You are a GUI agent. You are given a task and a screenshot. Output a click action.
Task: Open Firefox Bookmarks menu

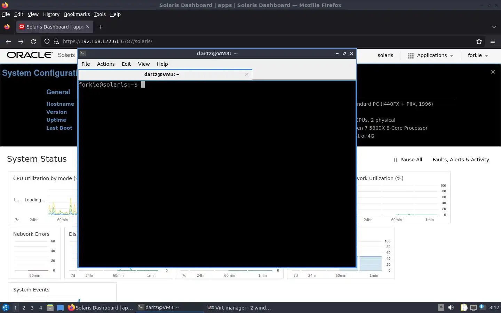pos(77,14)
